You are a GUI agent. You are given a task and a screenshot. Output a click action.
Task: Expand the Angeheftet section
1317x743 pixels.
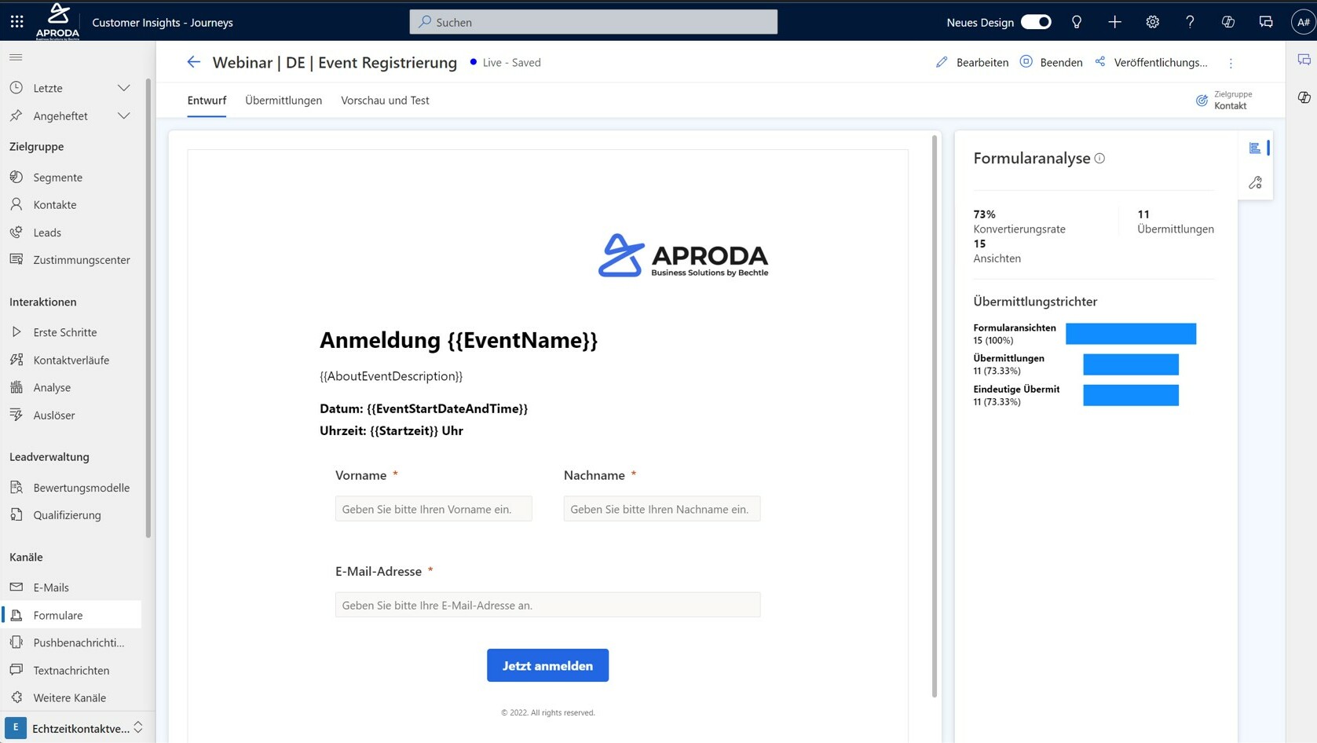point(123,115)
